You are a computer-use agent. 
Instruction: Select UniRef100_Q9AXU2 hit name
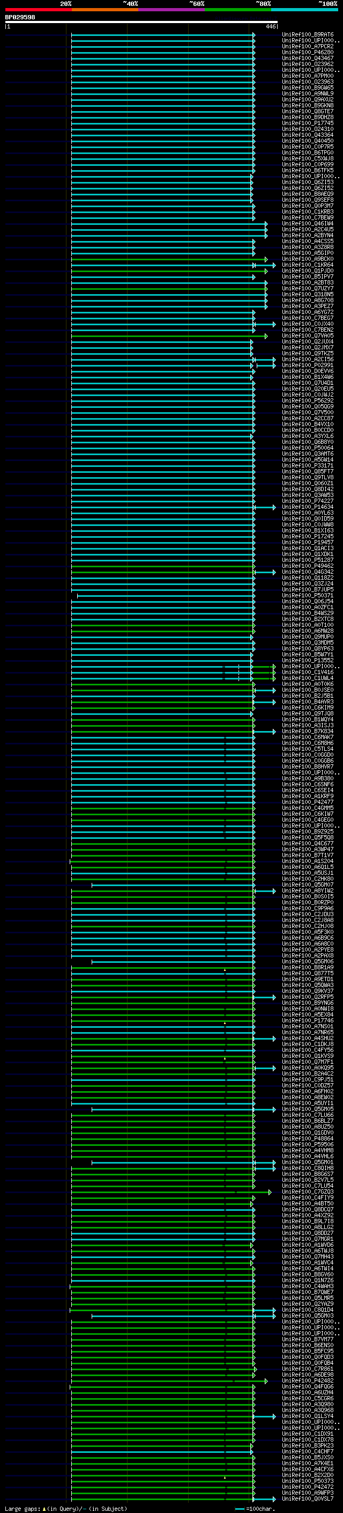(308, 100)
